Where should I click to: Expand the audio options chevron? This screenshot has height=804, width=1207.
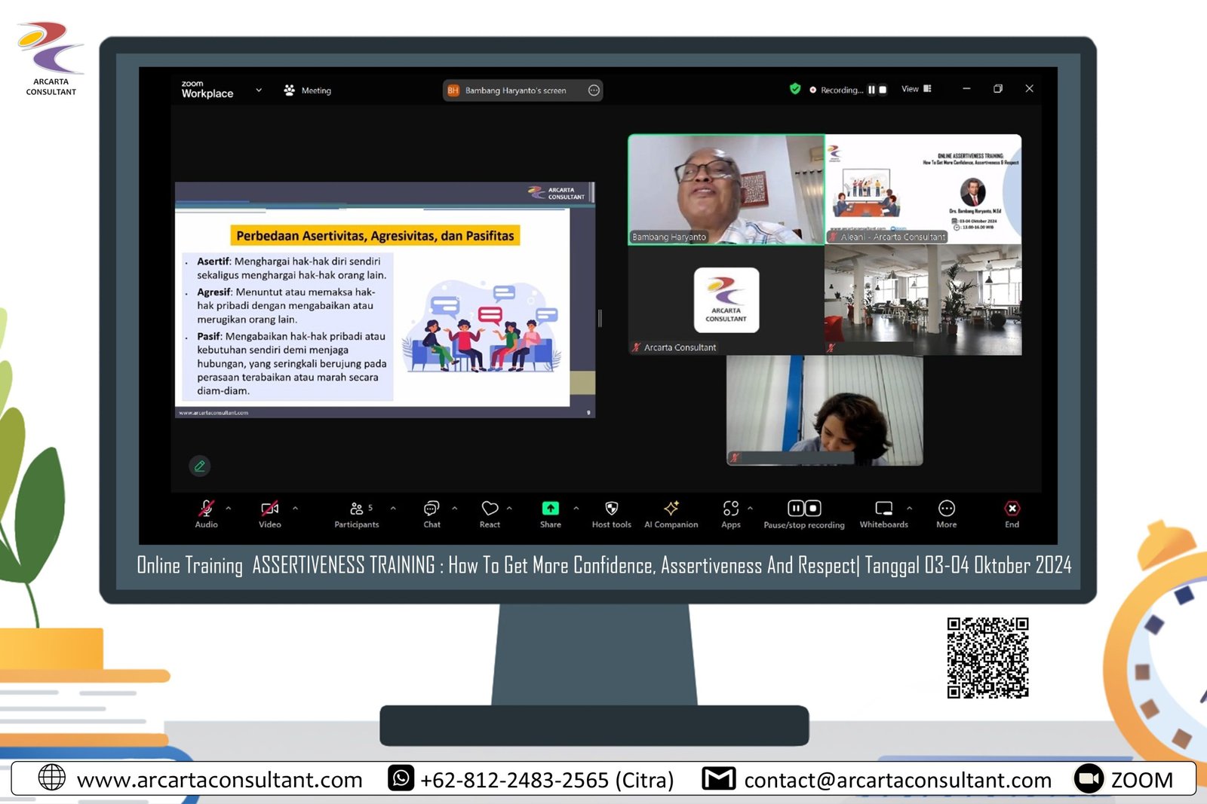[229, 509]
